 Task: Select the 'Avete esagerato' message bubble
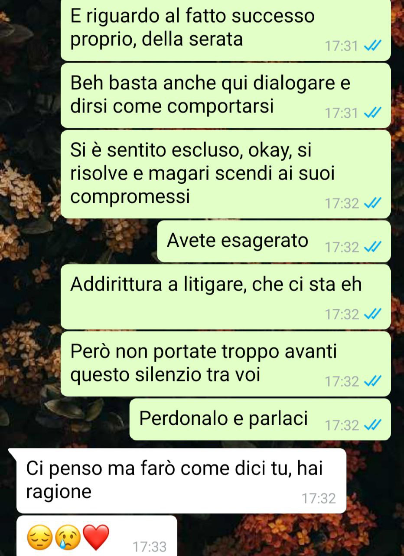pyautogui.click(x=274, y=241)
